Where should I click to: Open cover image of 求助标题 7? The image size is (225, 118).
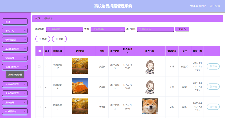click(x=80, y=106)
